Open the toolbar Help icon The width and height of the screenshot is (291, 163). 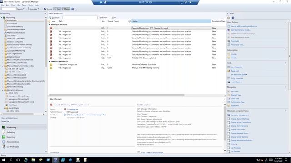click(73, 9)
